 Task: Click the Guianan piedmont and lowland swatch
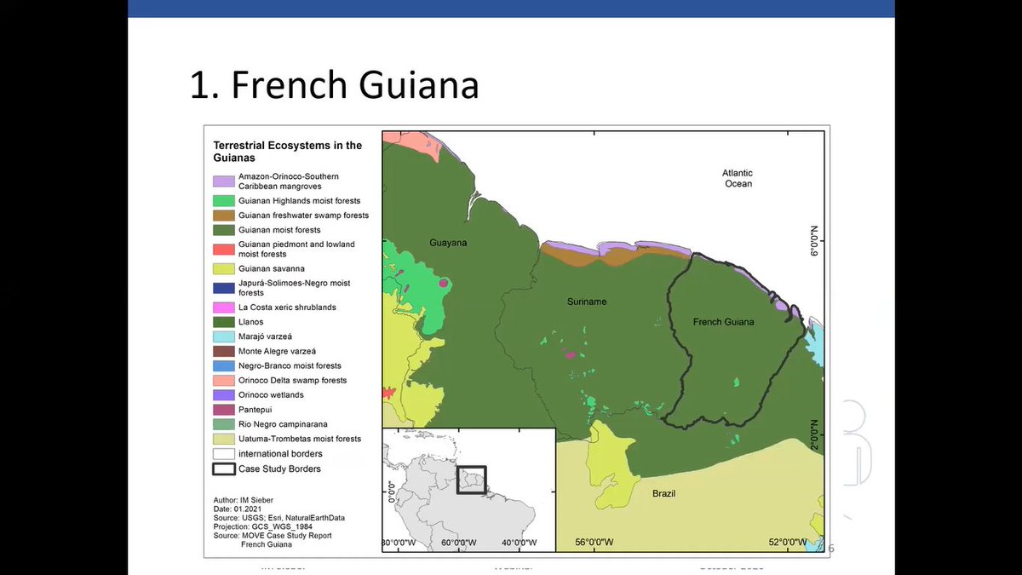tap(224, 250)
